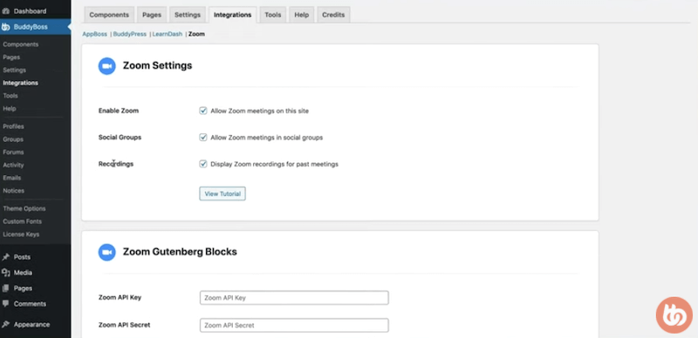Switch to the Pages tab
The width and height of the screenshot is (698, 338).
pyautogui.click(x=152, y=15)
